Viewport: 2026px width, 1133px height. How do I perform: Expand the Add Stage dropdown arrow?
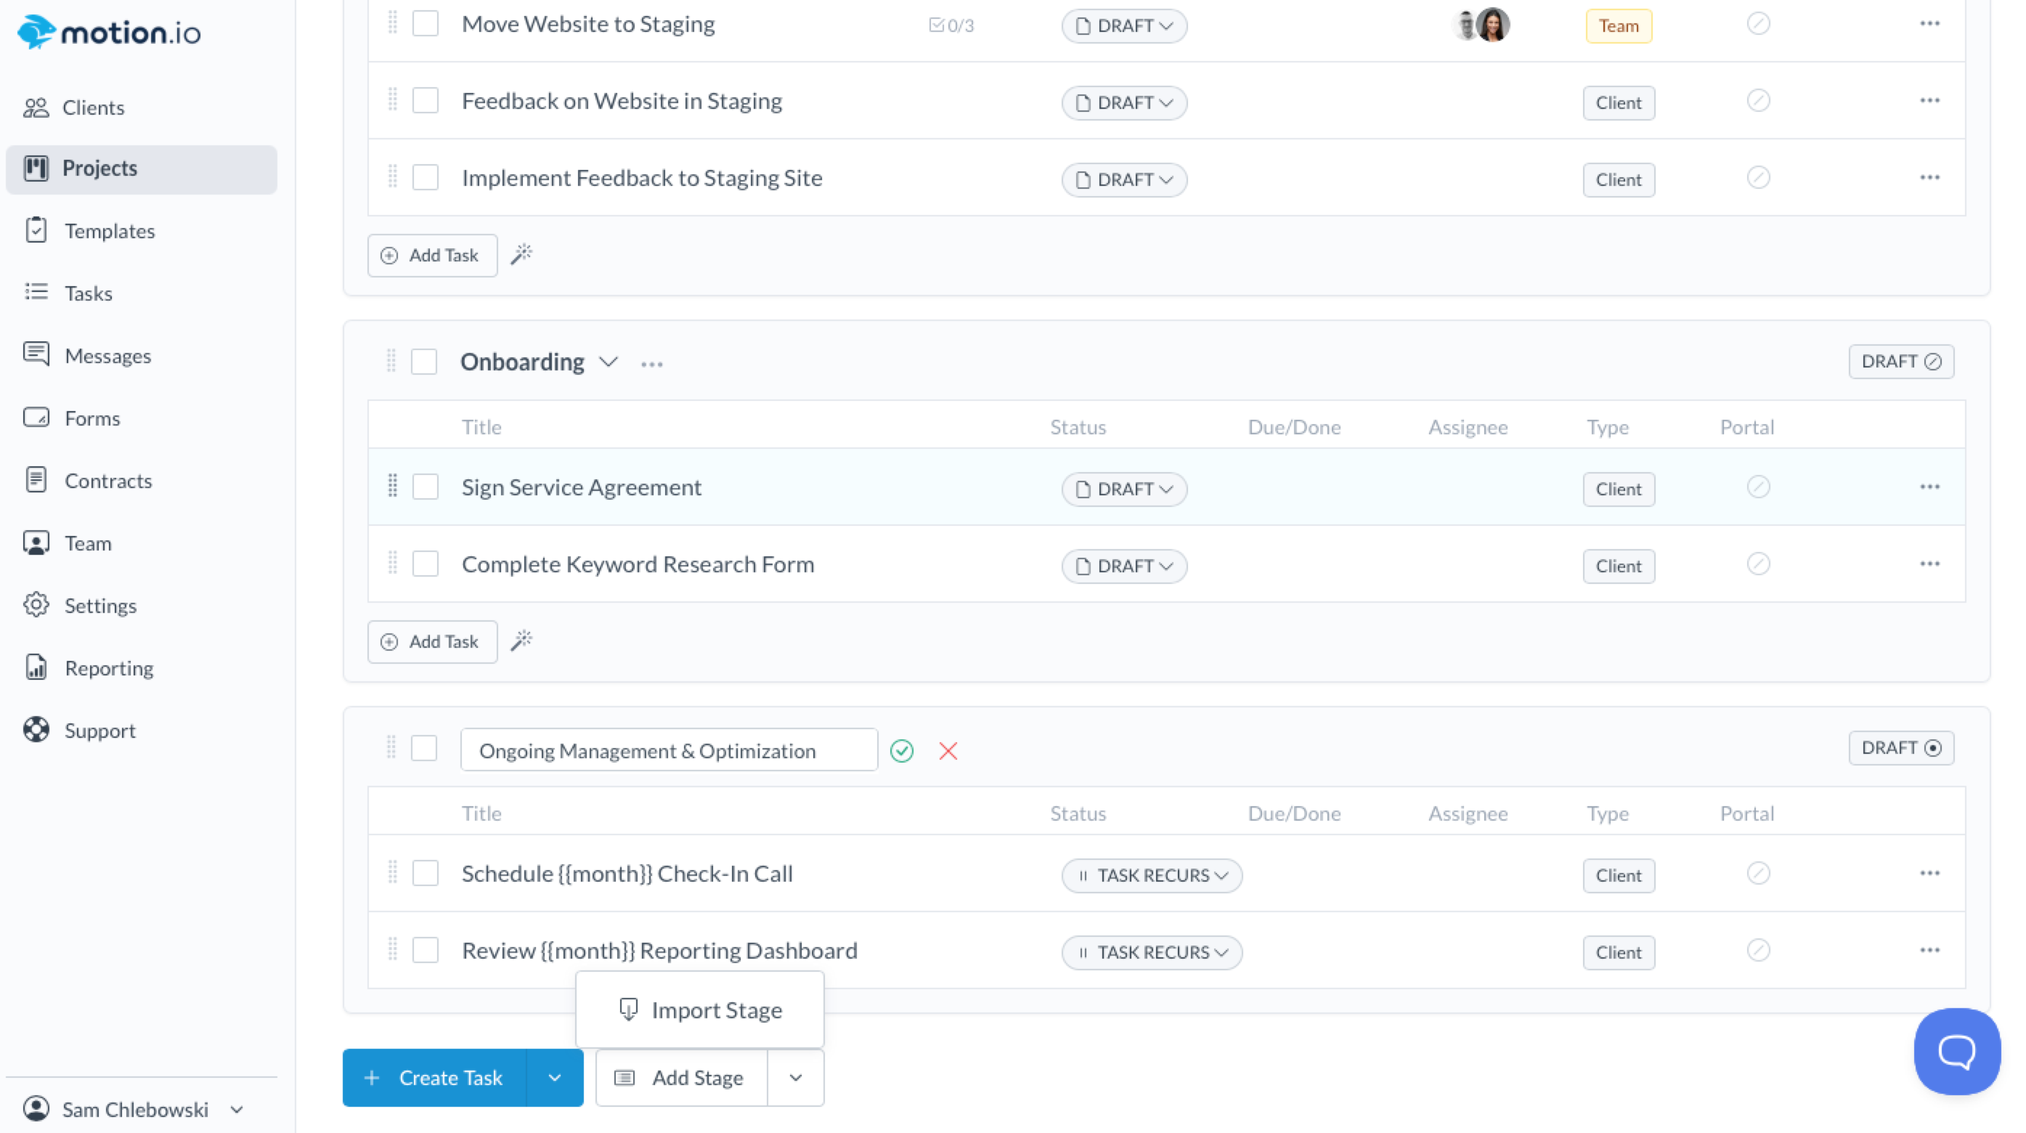[795, 1078]
